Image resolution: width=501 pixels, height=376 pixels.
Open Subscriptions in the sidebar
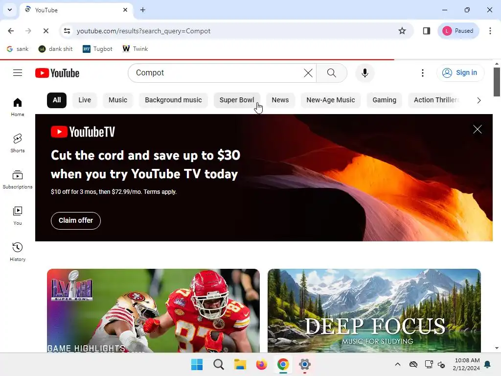18,179
